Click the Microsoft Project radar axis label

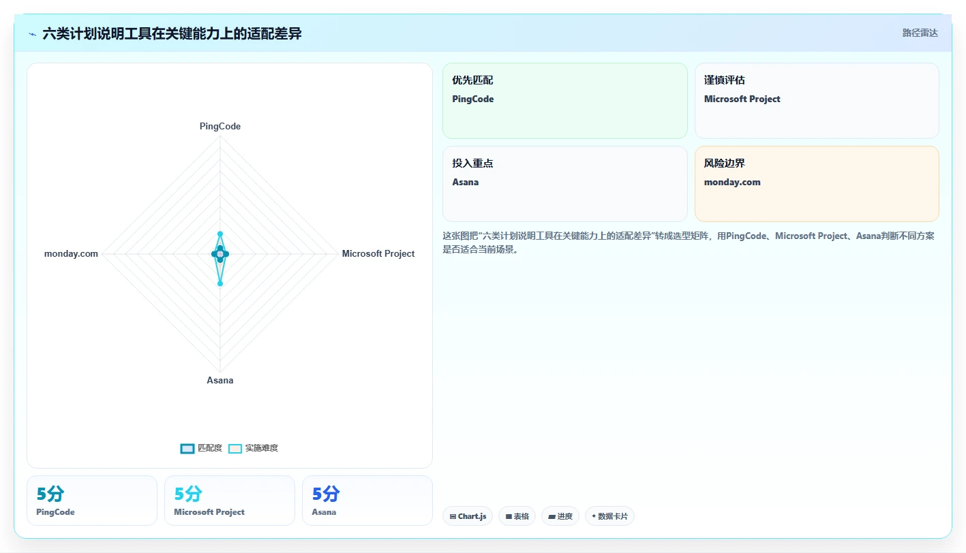[x=378, y=253]
